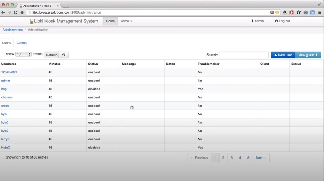Click the Libki padlock logo
This screenshot has width=324, height=181.
click(x=32, y=21)
